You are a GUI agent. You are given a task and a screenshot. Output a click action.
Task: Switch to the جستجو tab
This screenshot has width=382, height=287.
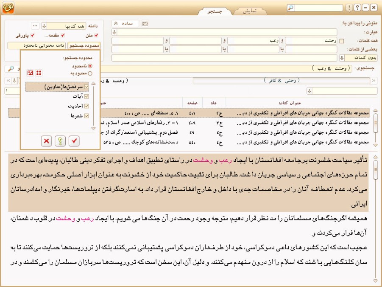coord(215,11)
